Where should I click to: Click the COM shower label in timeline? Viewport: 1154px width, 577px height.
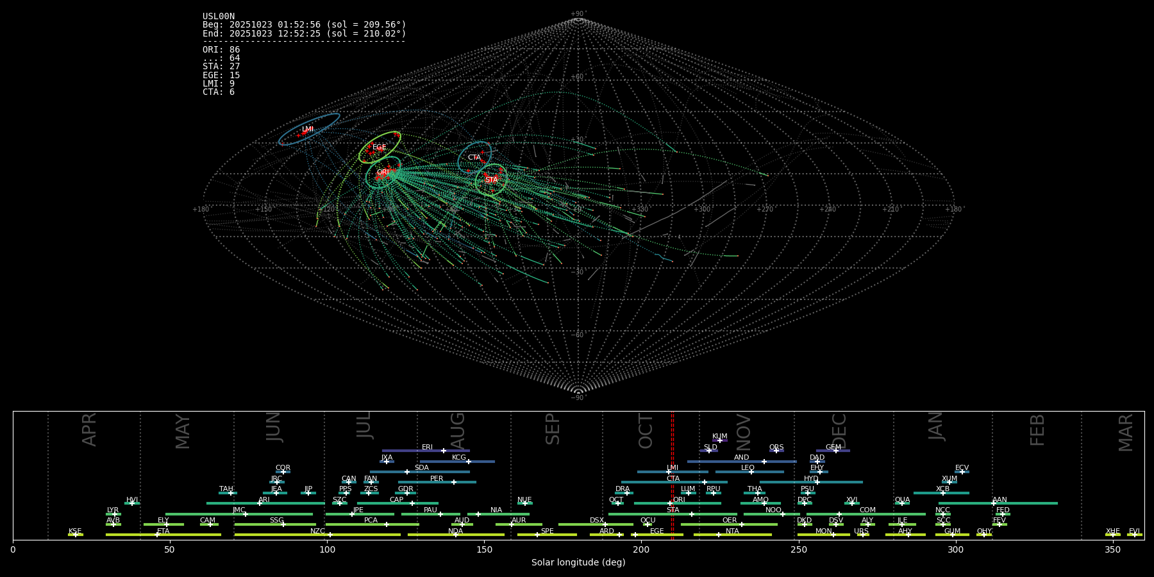tap(867, 510)
